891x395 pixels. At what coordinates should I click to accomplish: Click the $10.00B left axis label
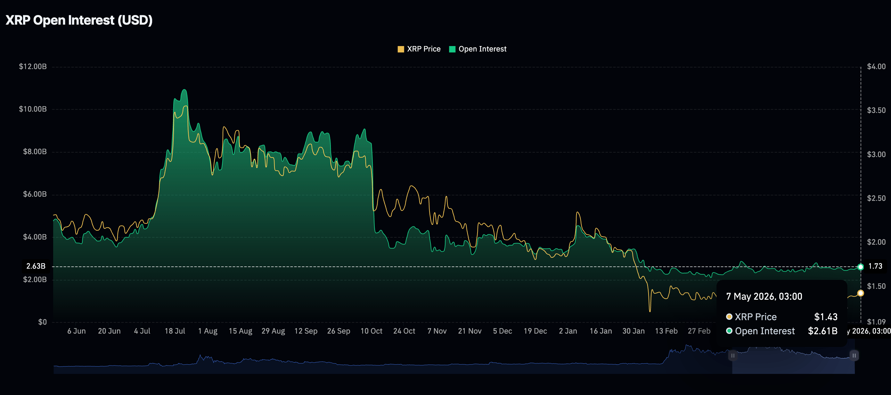tap(33, 109)
